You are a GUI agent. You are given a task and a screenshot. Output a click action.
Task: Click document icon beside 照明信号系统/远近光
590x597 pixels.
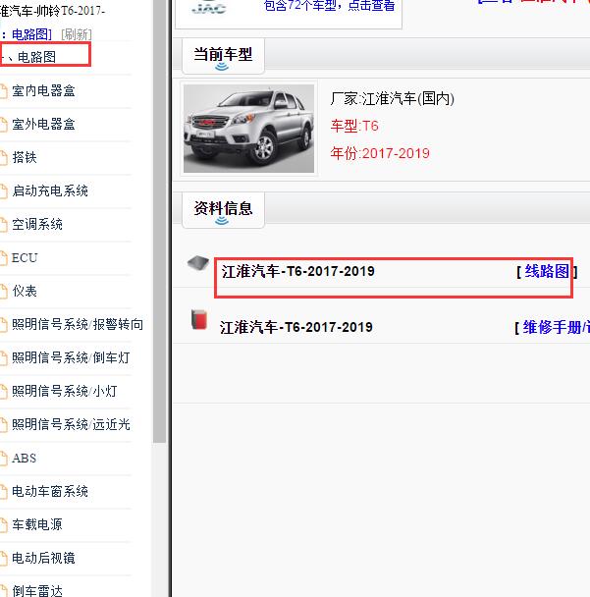tap(3, 425)
